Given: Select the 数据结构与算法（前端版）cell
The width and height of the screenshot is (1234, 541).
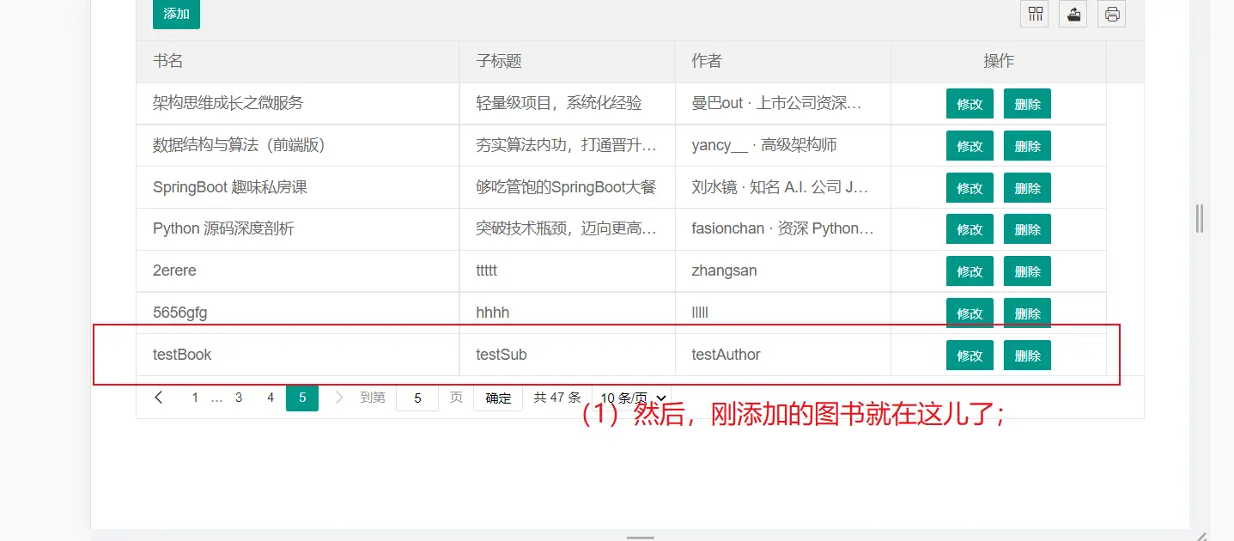Looking at the screenshot, I should pyautogui.click(x=297, y=145).
